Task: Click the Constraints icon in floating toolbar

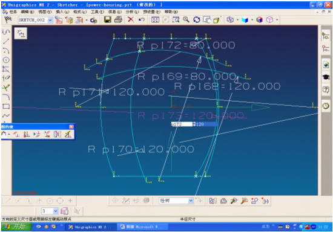Action: (16, 134)
